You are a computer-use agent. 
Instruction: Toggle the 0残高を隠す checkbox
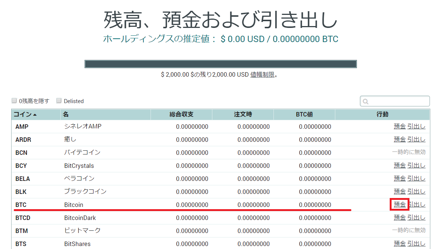[x=14, y=100]
